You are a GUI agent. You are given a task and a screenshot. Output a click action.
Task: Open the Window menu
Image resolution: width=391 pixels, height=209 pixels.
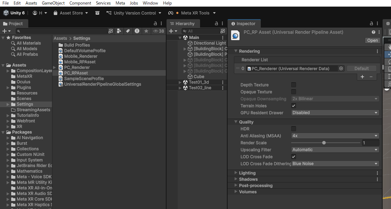[150, 3]
